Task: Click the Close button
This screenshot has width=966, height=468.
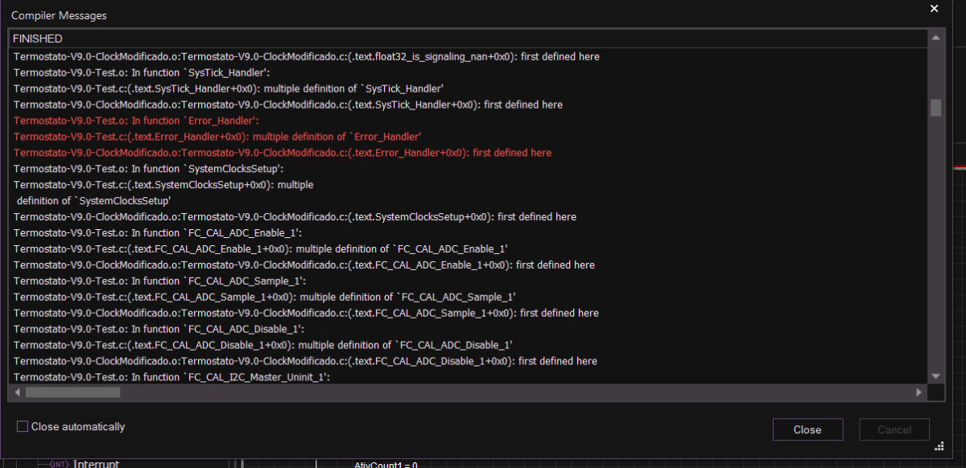Action: 807,429
